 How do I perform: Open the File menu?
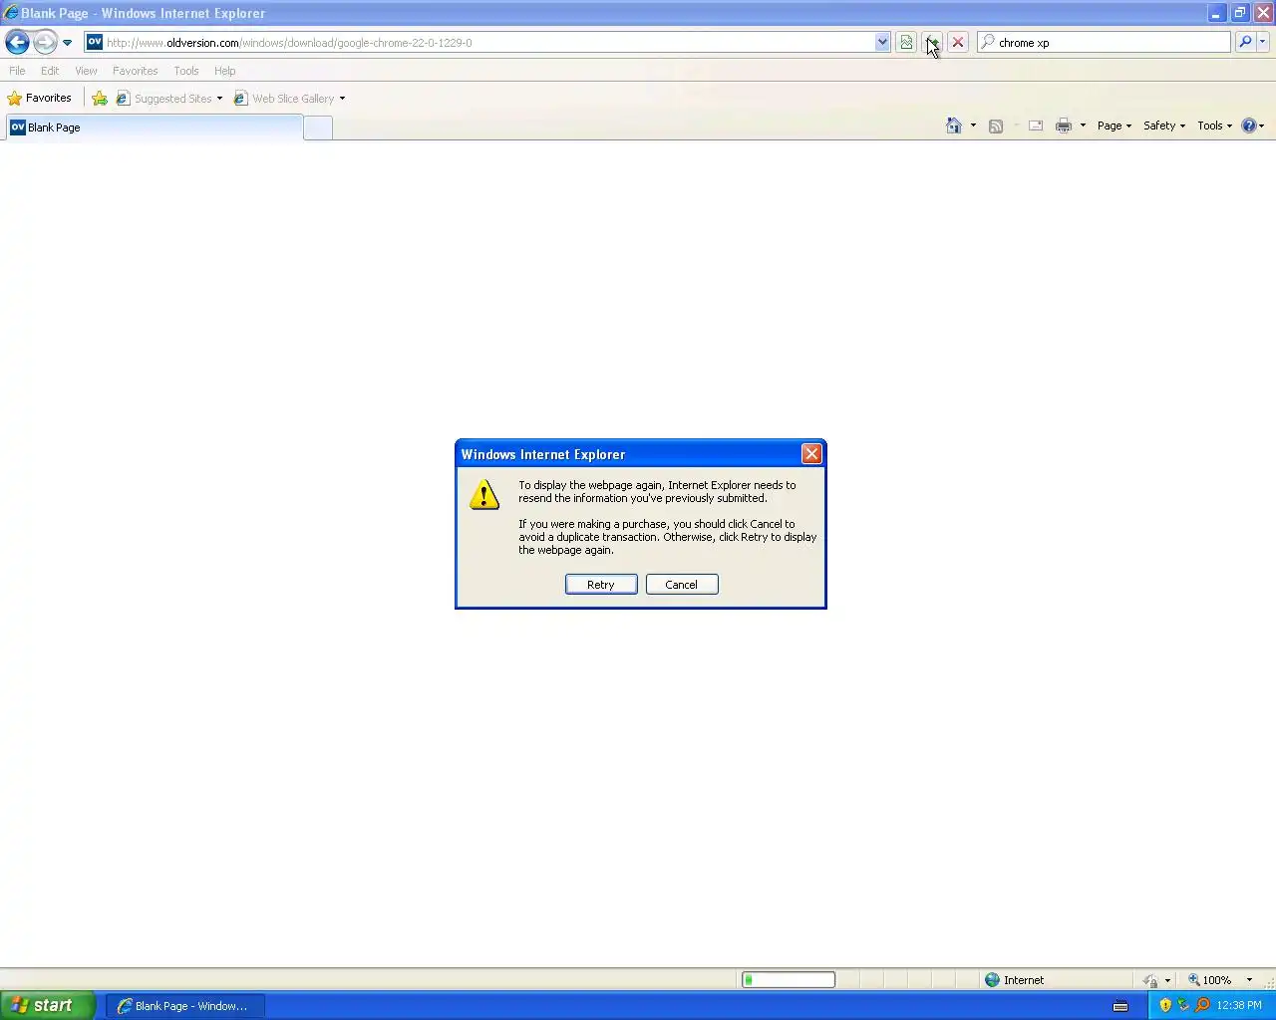[17, 71]
